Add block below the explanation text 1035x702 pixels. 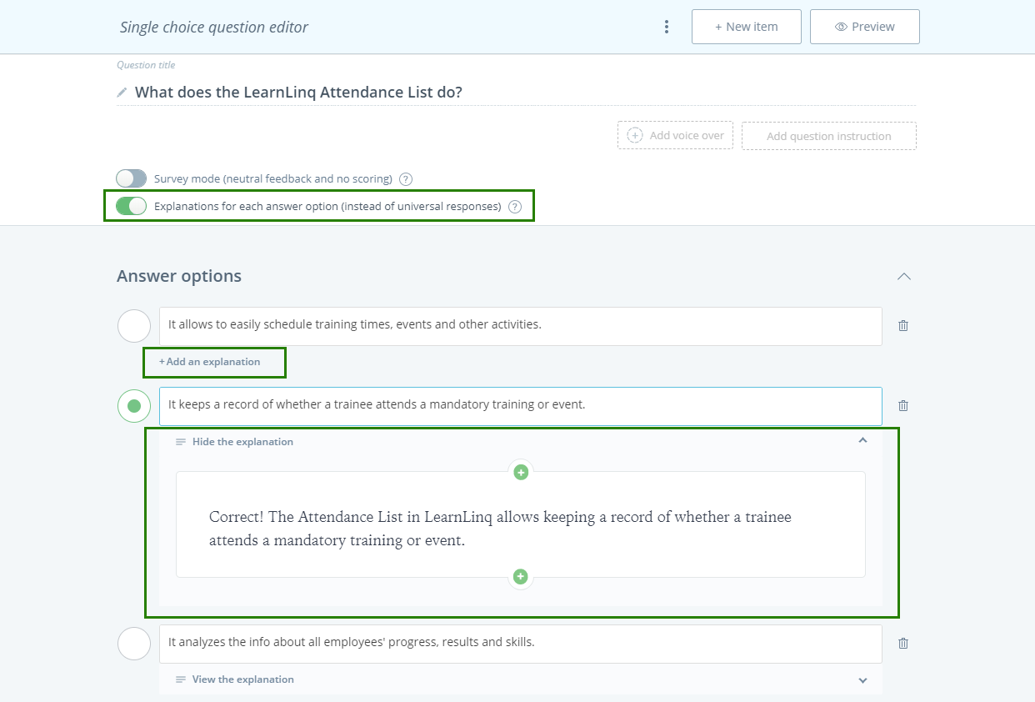click(521, 576)
